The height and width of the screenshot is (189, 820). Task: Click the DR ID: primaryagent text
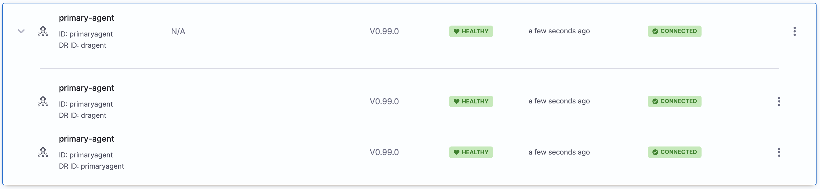click(91, 166)
